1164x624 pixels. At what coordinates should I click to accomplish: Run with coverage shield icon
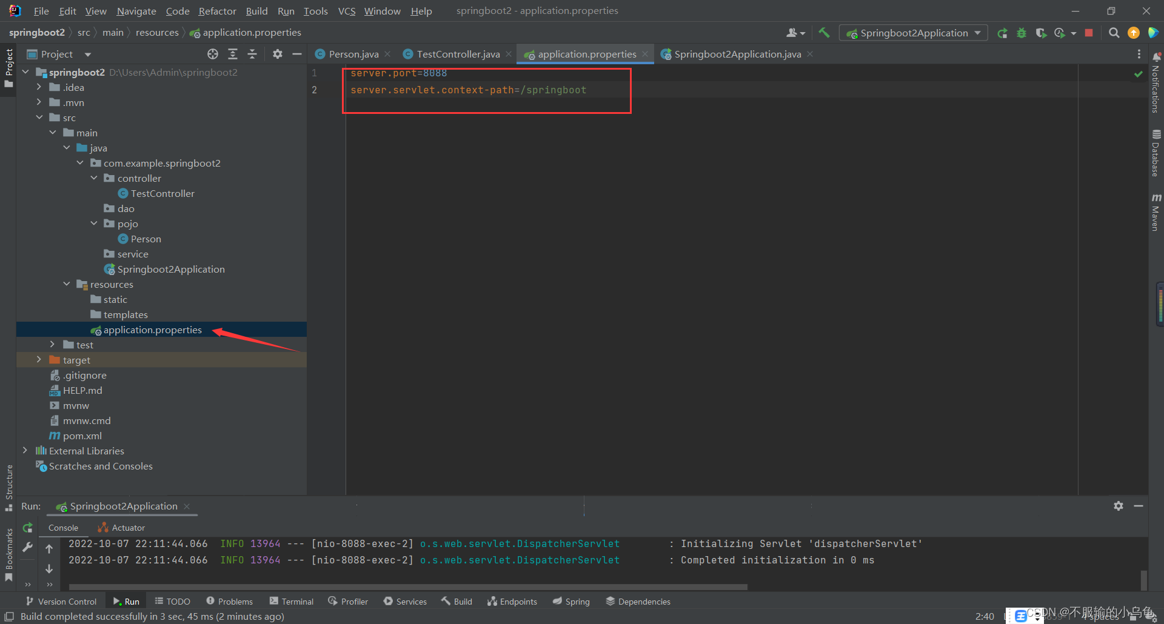tap(1041, 33)
